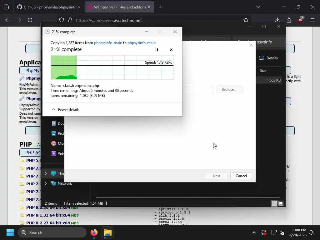Open File Explorer from the taskbar
This screenshot has width=320, height=240.
point(108,232)
